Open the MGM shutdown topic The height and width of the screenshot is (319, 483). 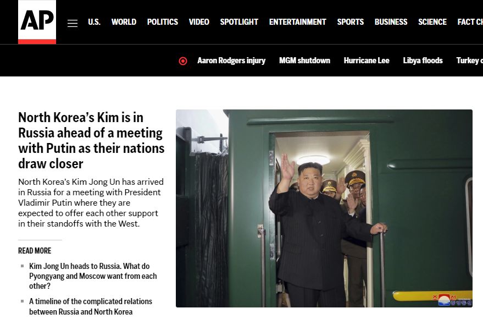(304, 61)
